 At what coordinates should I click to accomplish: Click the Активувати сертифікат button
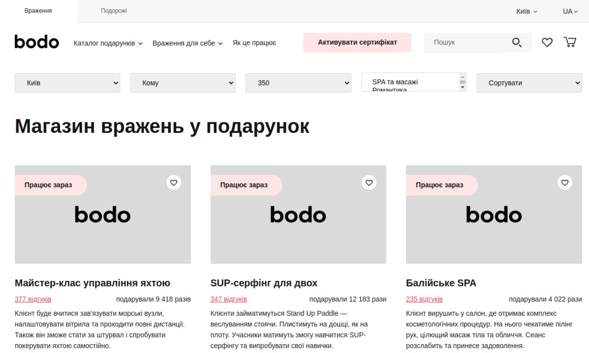(357, 43)
